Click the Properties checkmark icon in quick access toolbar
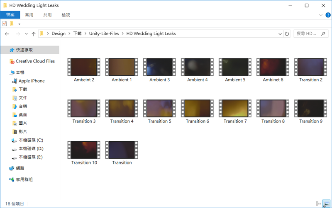The image size is (332, 208). point(5,24)
